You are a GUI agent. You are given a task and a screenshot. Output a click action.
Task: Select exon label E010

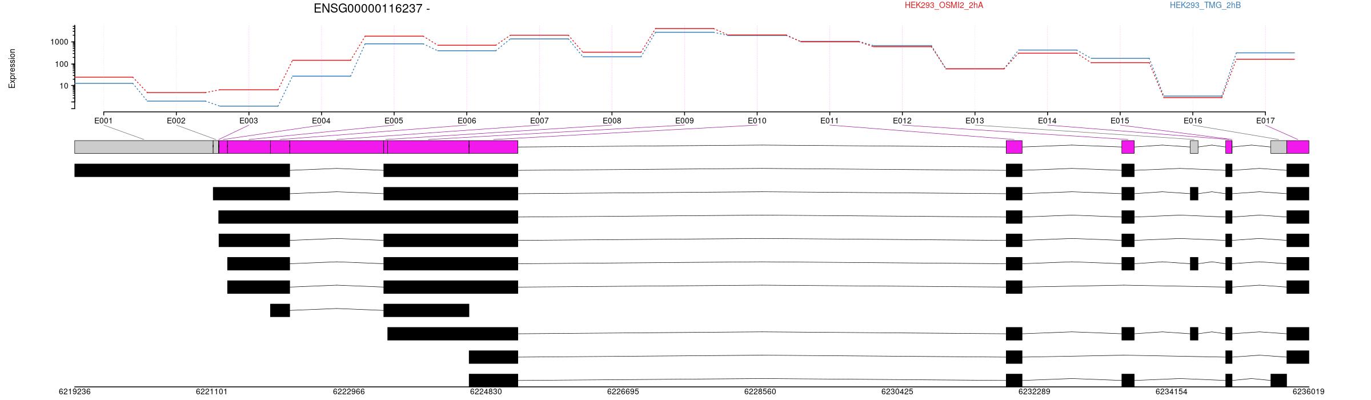(757, 121)
